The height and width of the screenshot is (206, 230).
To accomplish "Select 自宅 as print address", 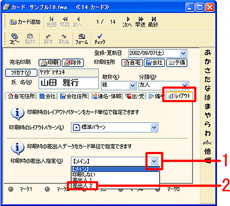I will tap(132, 63).
